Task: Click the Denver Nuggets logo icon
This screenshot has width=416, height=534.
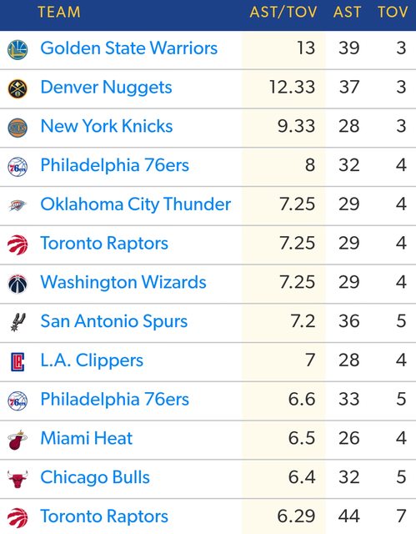Action: (18, 89)
